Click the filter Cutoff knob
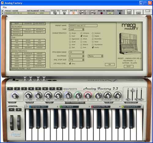 28,95
